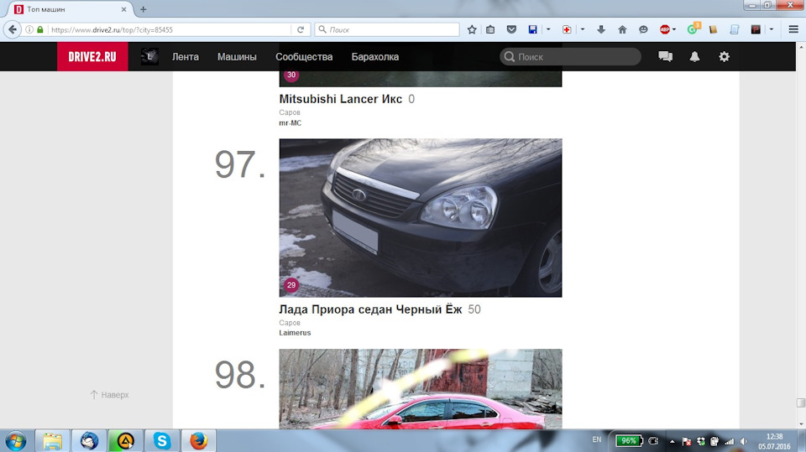Open the Downloads arrow icon
The height and width of the screenshot is (452, 806).
[x=601, y=30]
